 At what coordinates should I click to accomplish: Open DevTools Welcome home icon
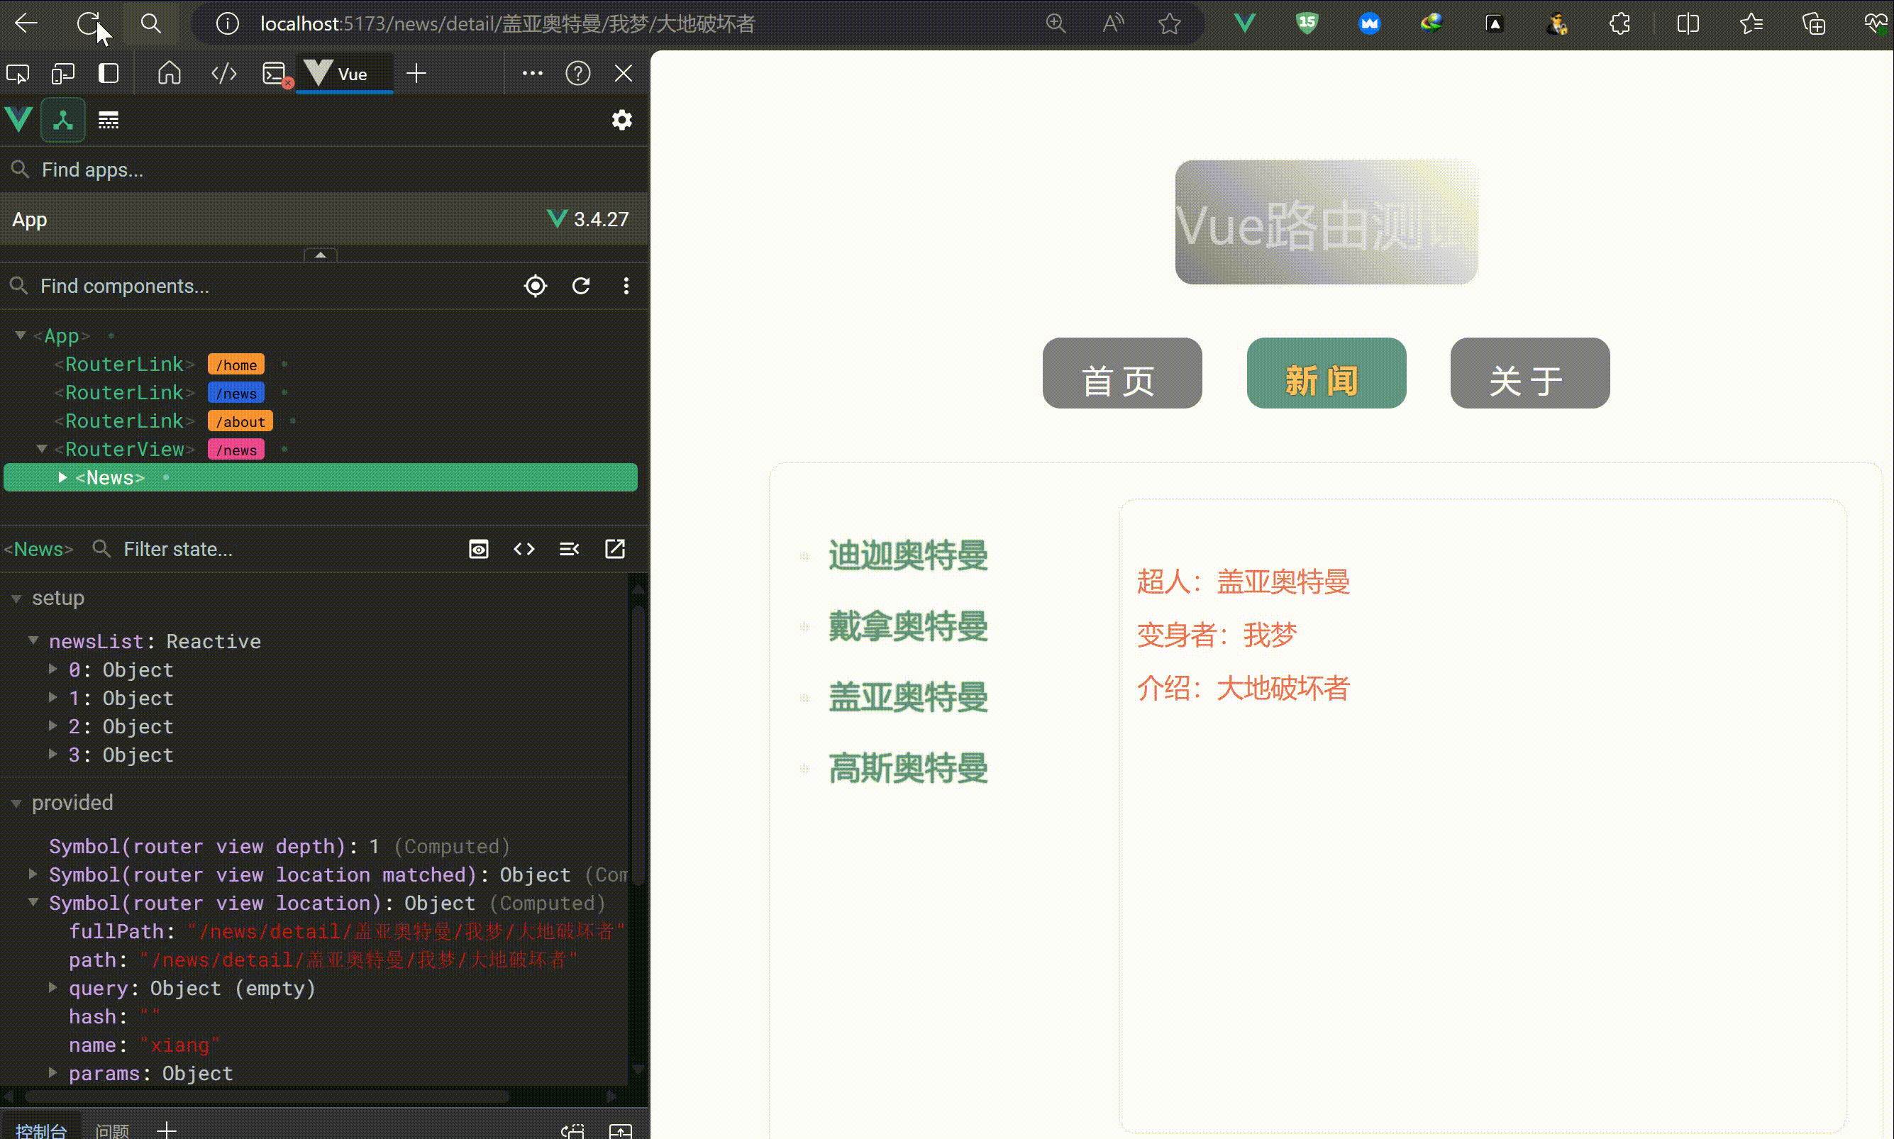(170, 74)
